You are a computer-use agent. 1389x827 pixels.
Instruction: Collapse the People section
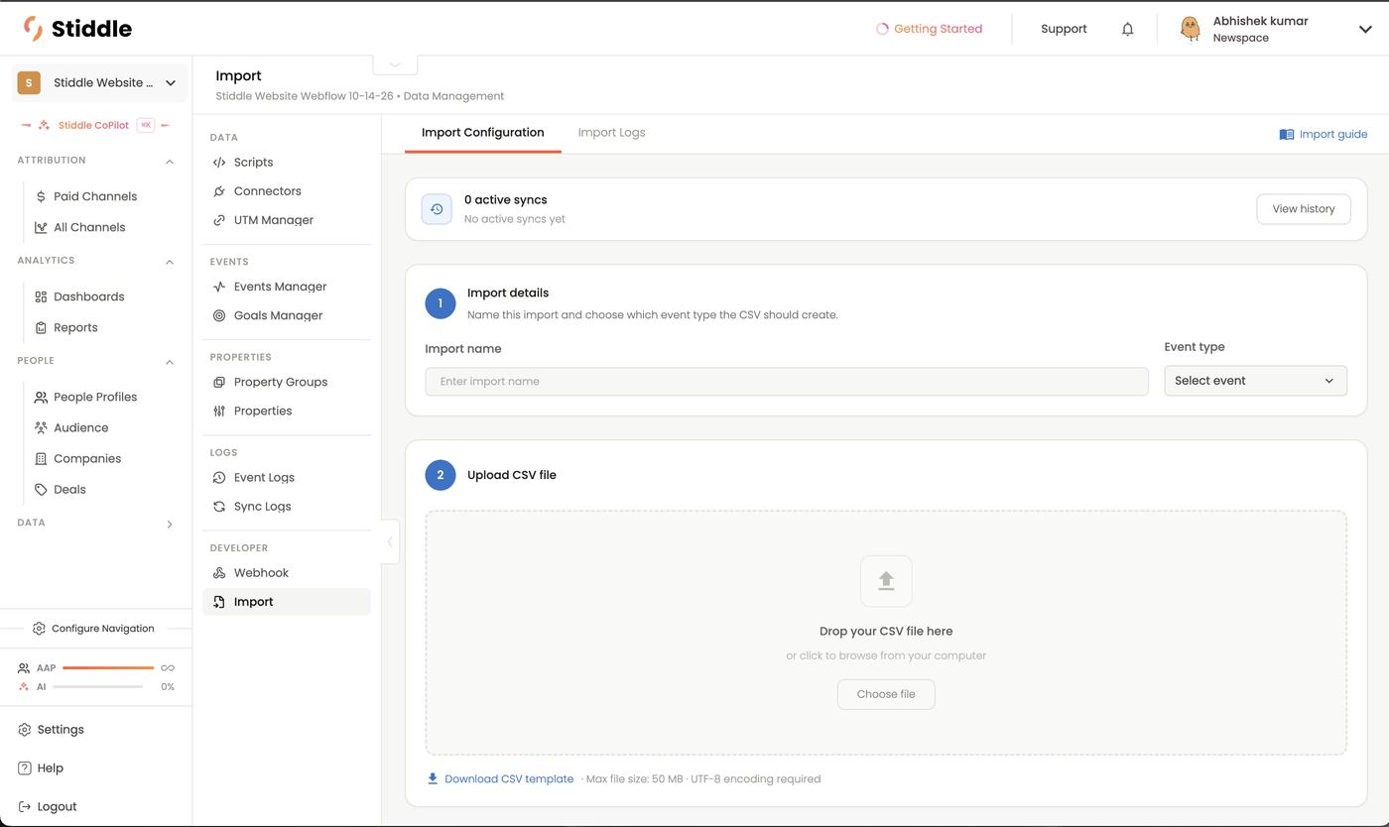169,362
